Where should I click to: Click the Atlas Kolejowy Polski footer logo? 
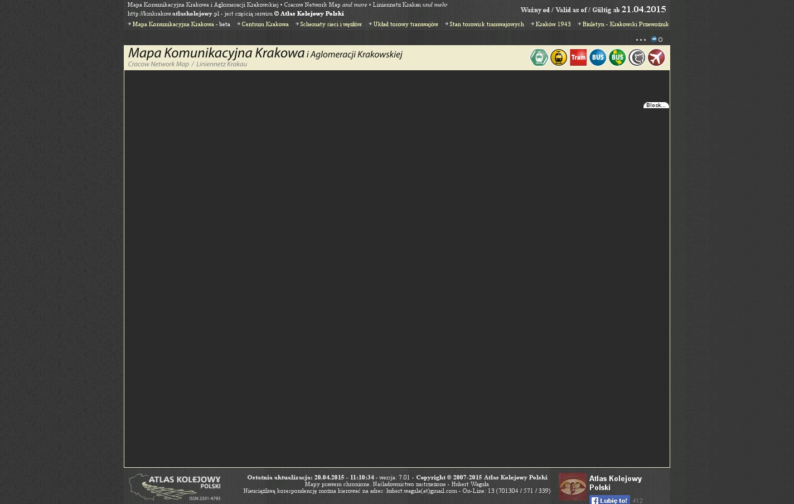(x=175, y=487)
